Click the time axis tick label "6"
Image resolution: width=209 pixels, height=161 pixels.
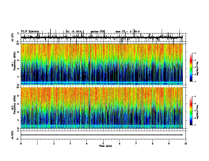120,143
